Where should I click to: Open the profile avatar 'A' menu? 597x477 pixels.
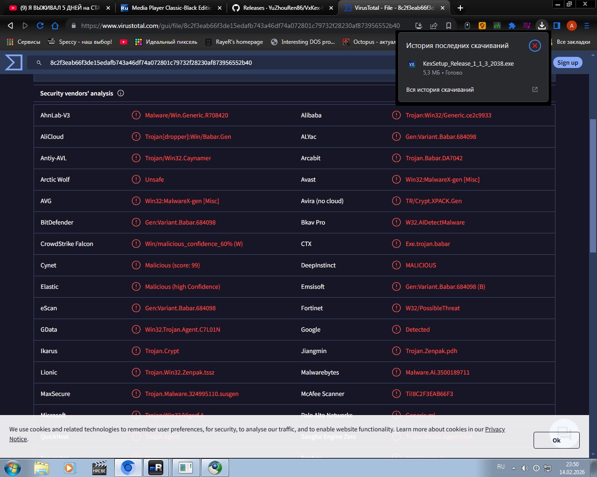click(572, 26)
